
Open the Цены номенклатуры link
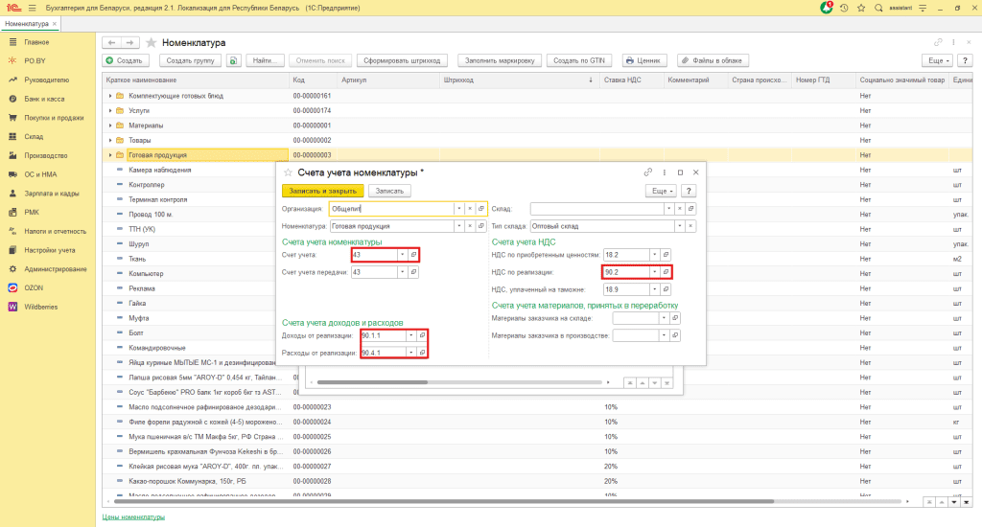point(133,517)
